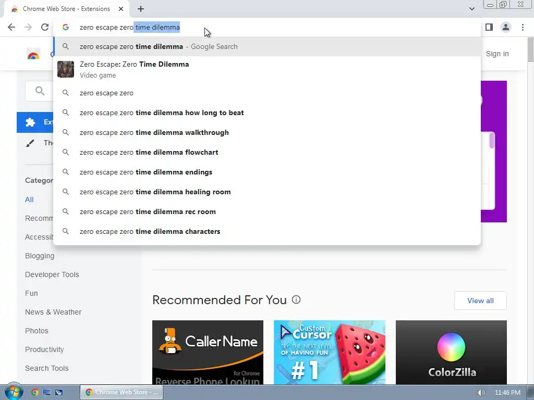Open the ColorZilla extension card
The width and height of the screenshot is (534, 400).
point(451,353)
